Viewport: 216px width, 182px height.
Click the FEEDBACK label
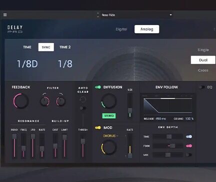21,87
